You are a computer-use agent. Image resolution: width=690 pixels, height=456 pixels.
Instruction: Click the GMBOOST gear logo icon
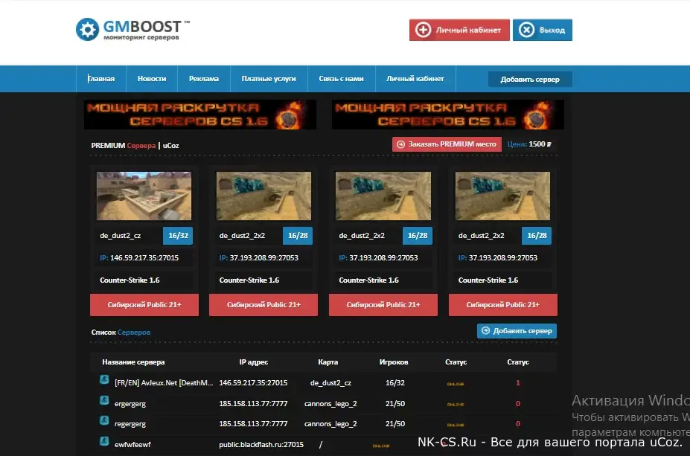[x=87, y=30]
